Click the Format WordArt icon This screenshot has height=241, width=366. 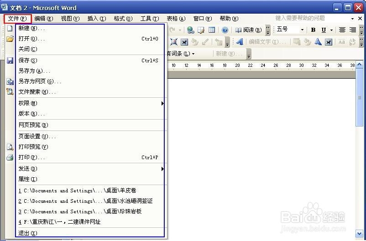click(307, 42)
